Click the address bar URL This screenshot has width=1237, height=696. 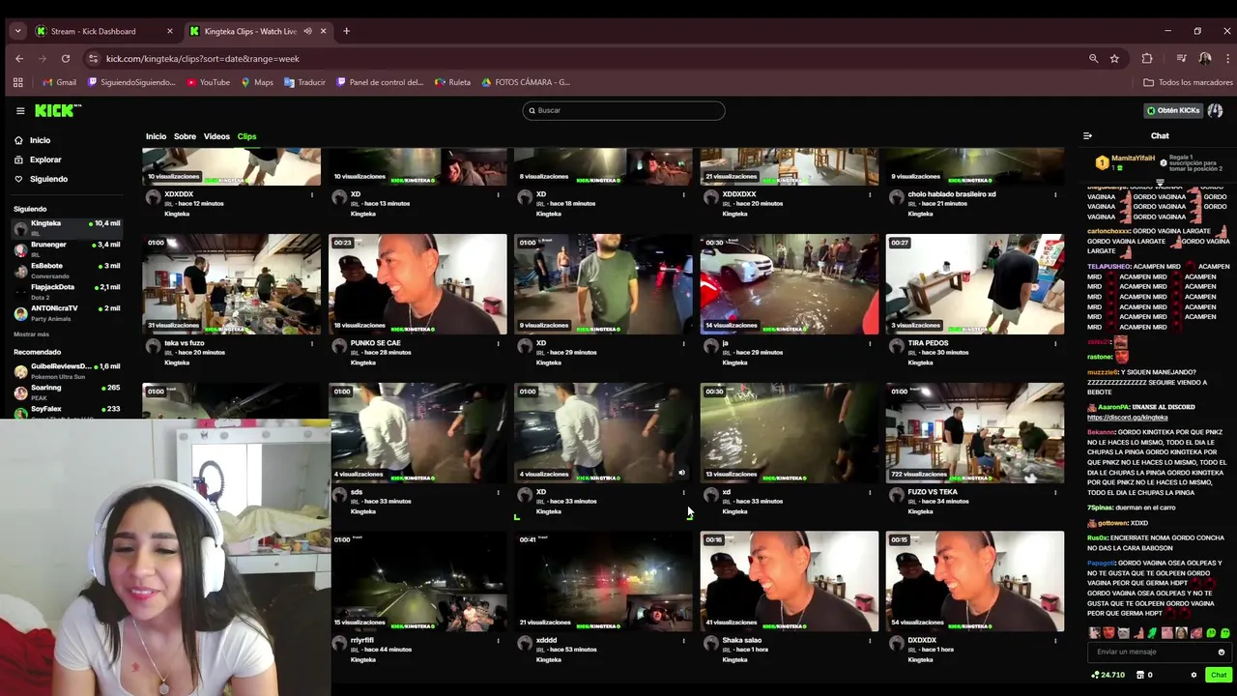(x=203, y=59)
